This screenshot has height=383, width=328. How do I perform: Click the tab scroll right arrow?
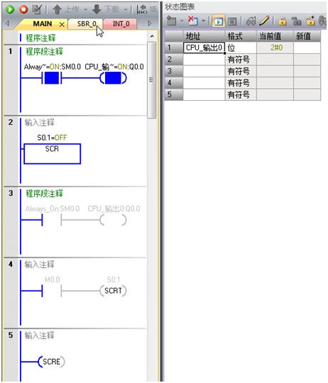pos(150,23)
